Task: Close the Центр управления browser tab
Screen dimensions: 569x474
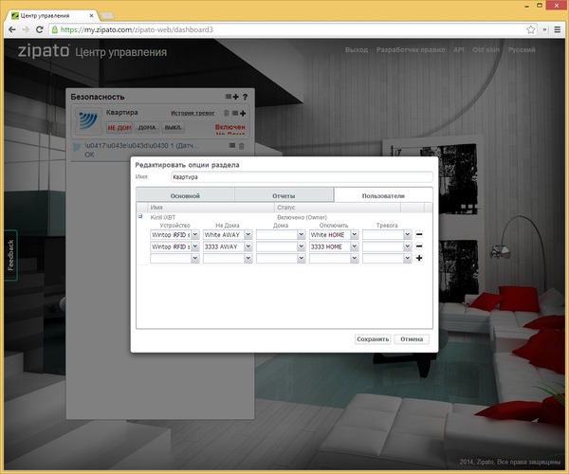Action: click(x=91, y=15)
